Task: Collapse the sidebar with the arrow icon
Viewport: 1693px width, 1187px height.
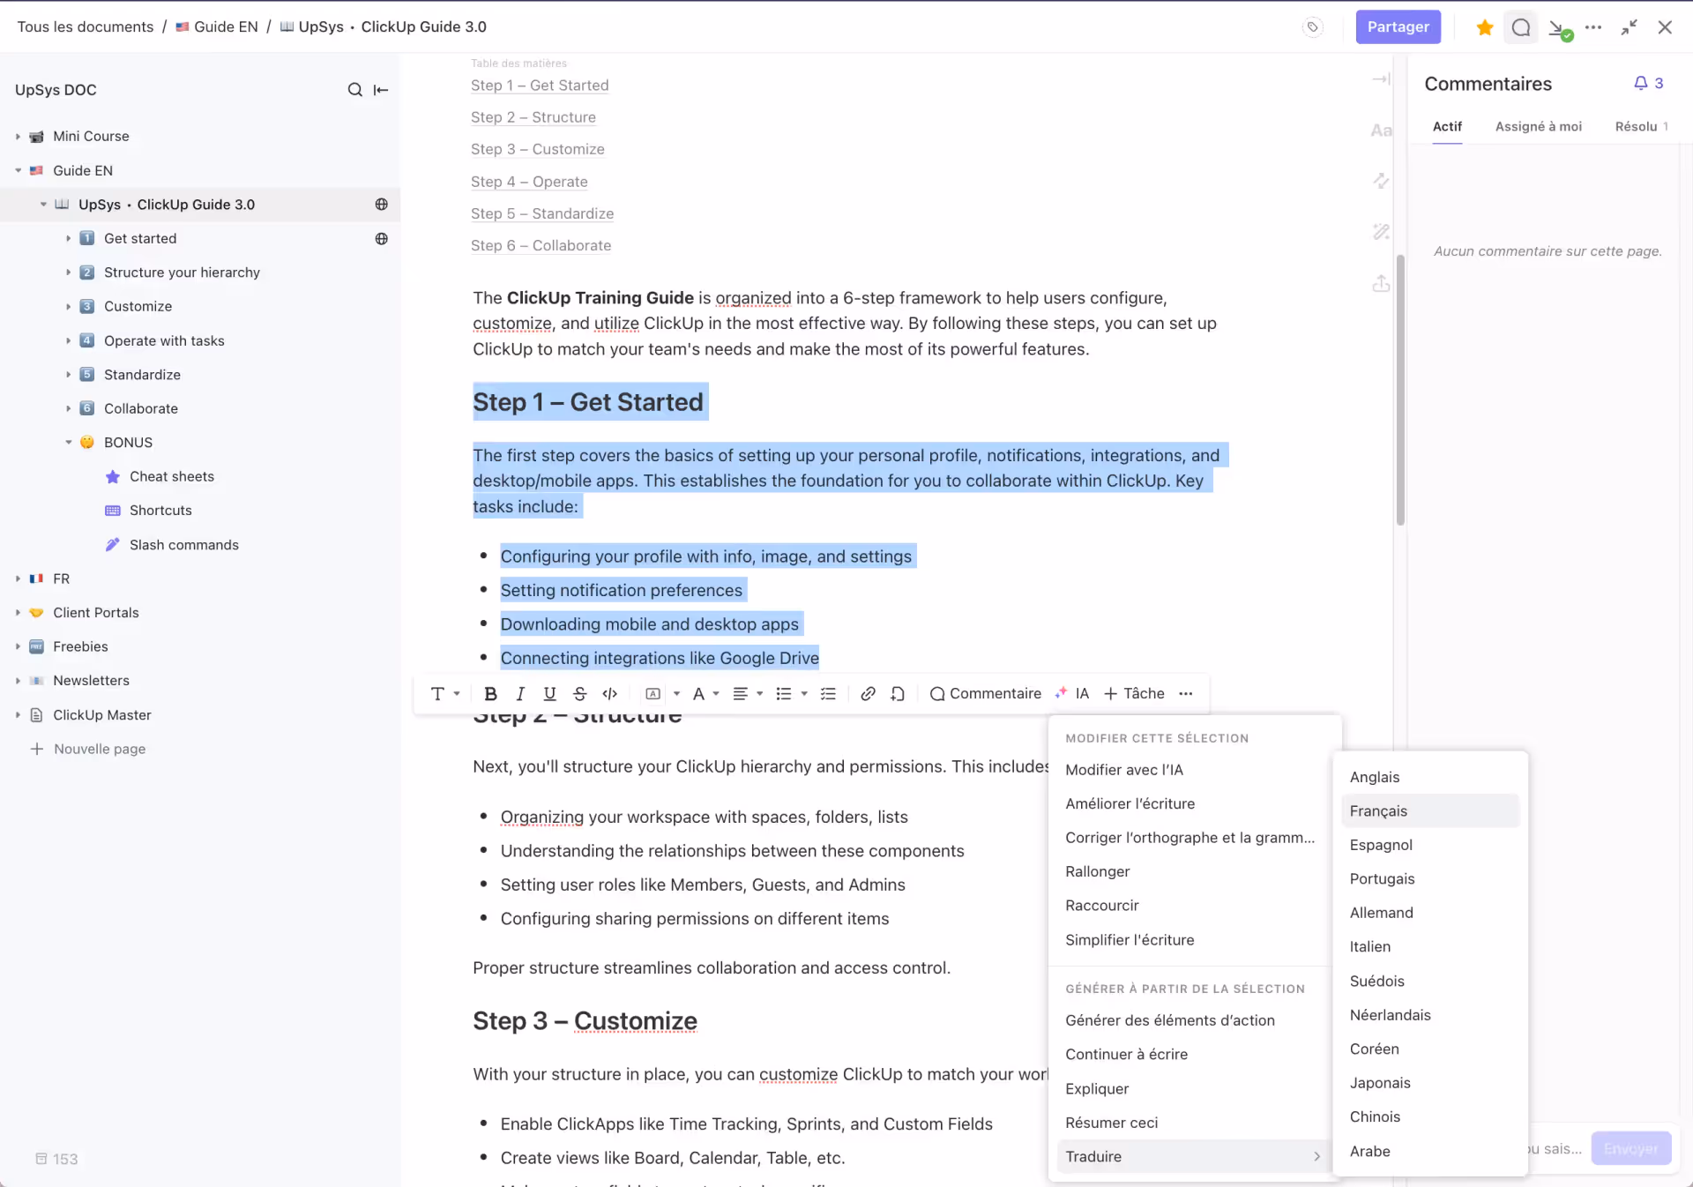Action: (381, 90)
